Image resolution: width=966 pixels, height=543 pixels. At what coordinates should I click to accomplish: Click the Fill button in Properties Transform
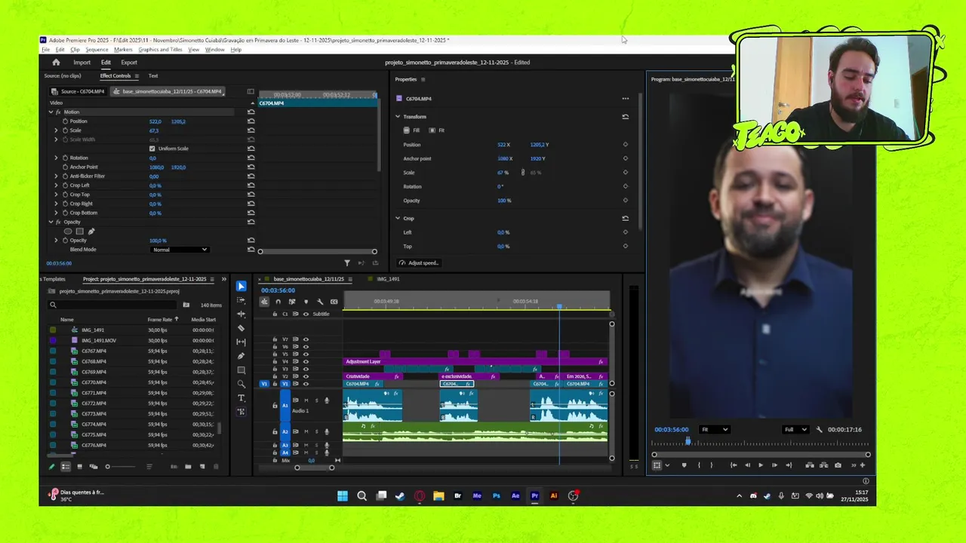coord(412,130)
